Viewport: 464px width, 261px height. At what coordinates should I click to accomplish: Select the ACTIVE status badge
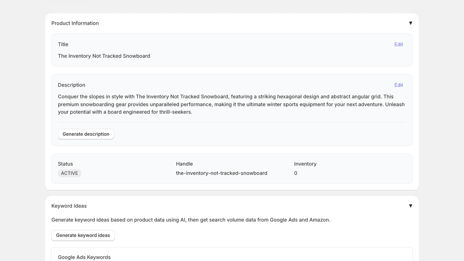point(70,173)
